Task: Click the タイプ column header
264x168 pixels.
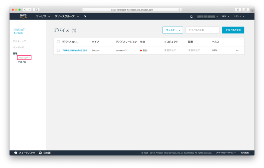Action: [95, 42]
